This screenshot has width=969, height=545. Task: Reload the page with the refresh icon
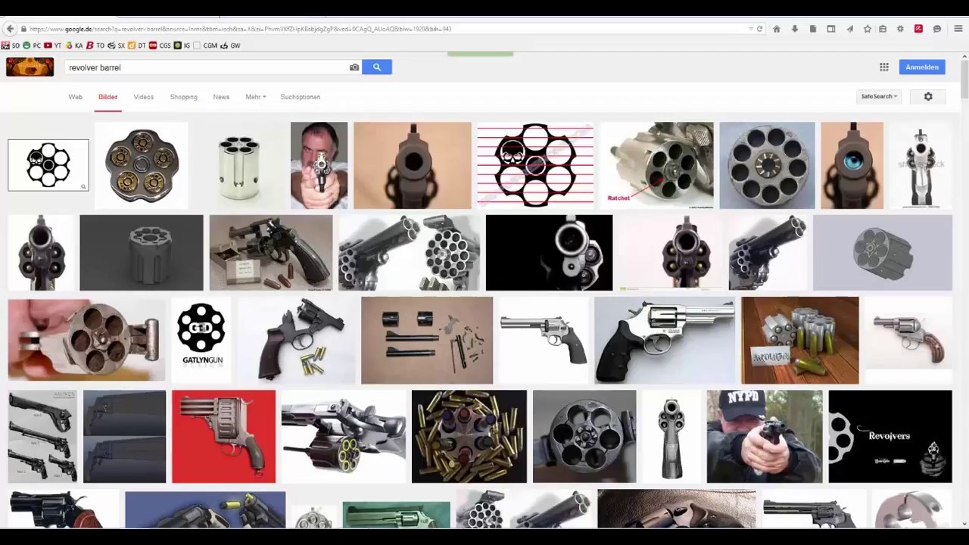tap(760, 29)
